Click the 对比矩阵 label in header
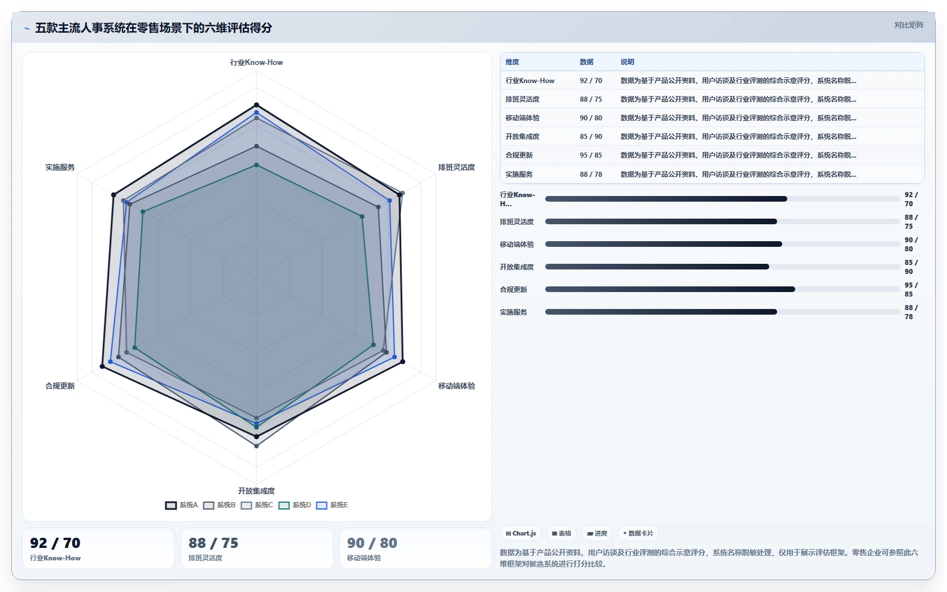Image resolution: width=947 pixels, height=592 pixels. [909, 25]
